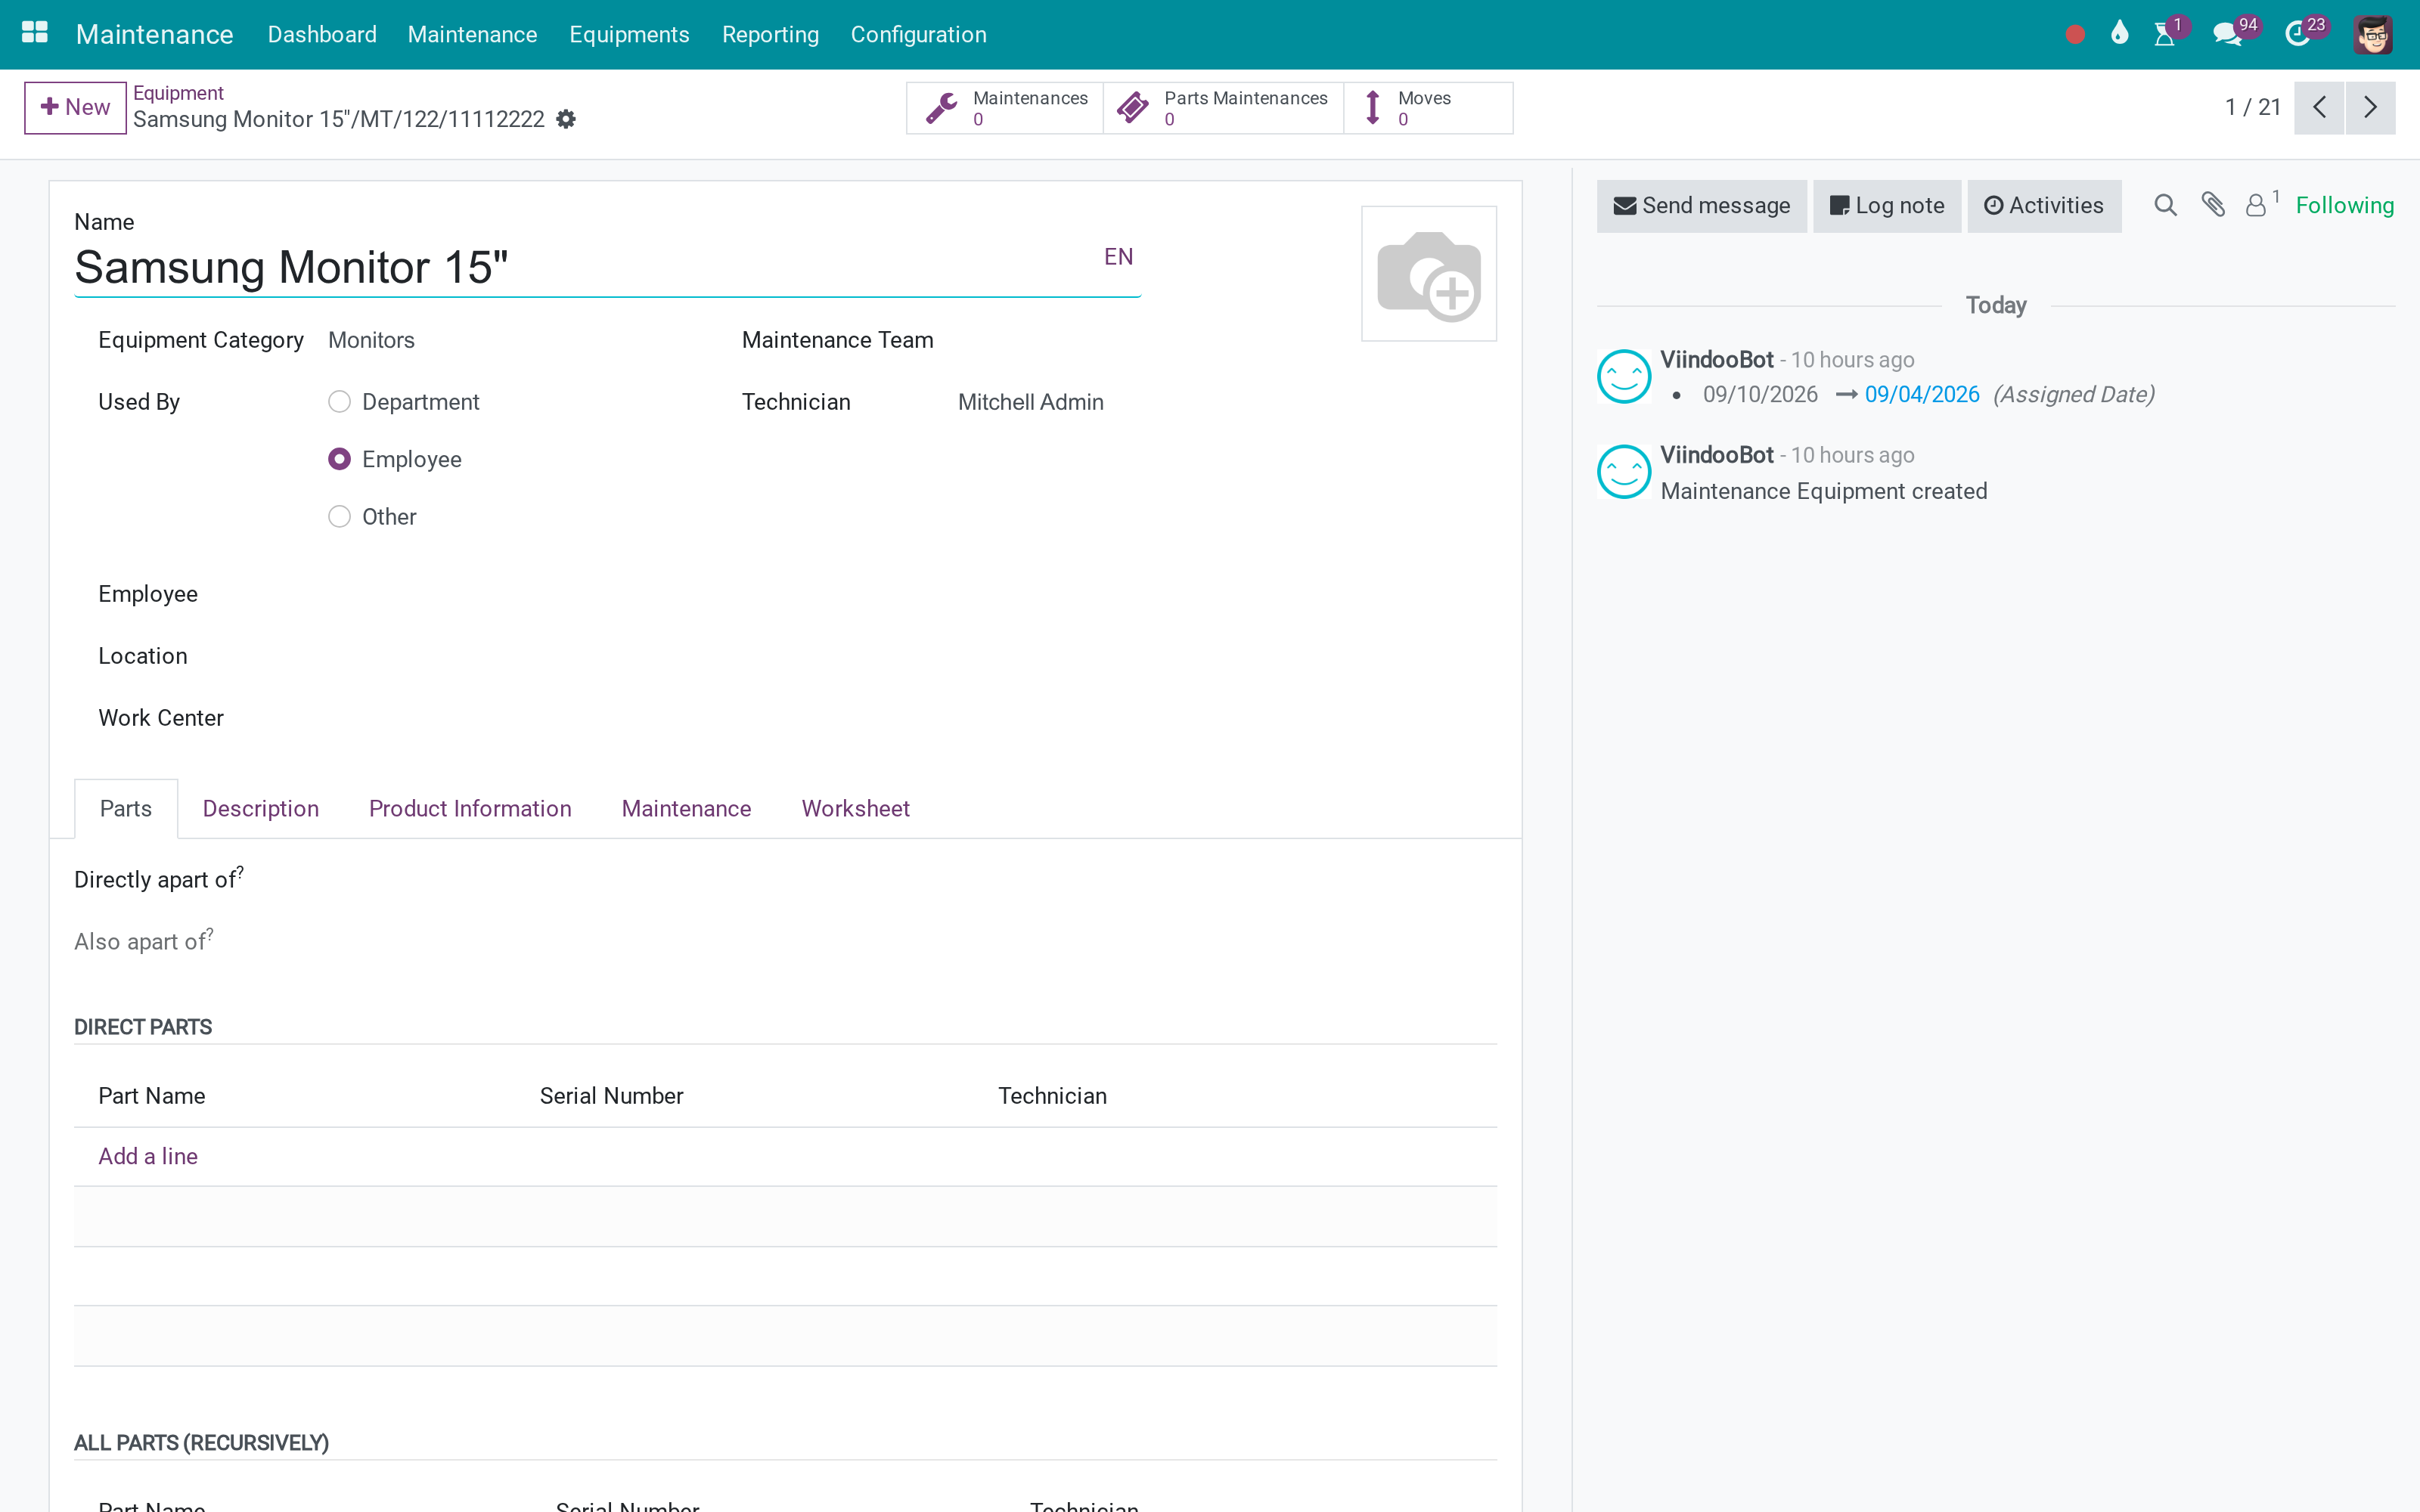2420x1512 pixels.
Task: Select Department for Used By
Action: point(340,402)
